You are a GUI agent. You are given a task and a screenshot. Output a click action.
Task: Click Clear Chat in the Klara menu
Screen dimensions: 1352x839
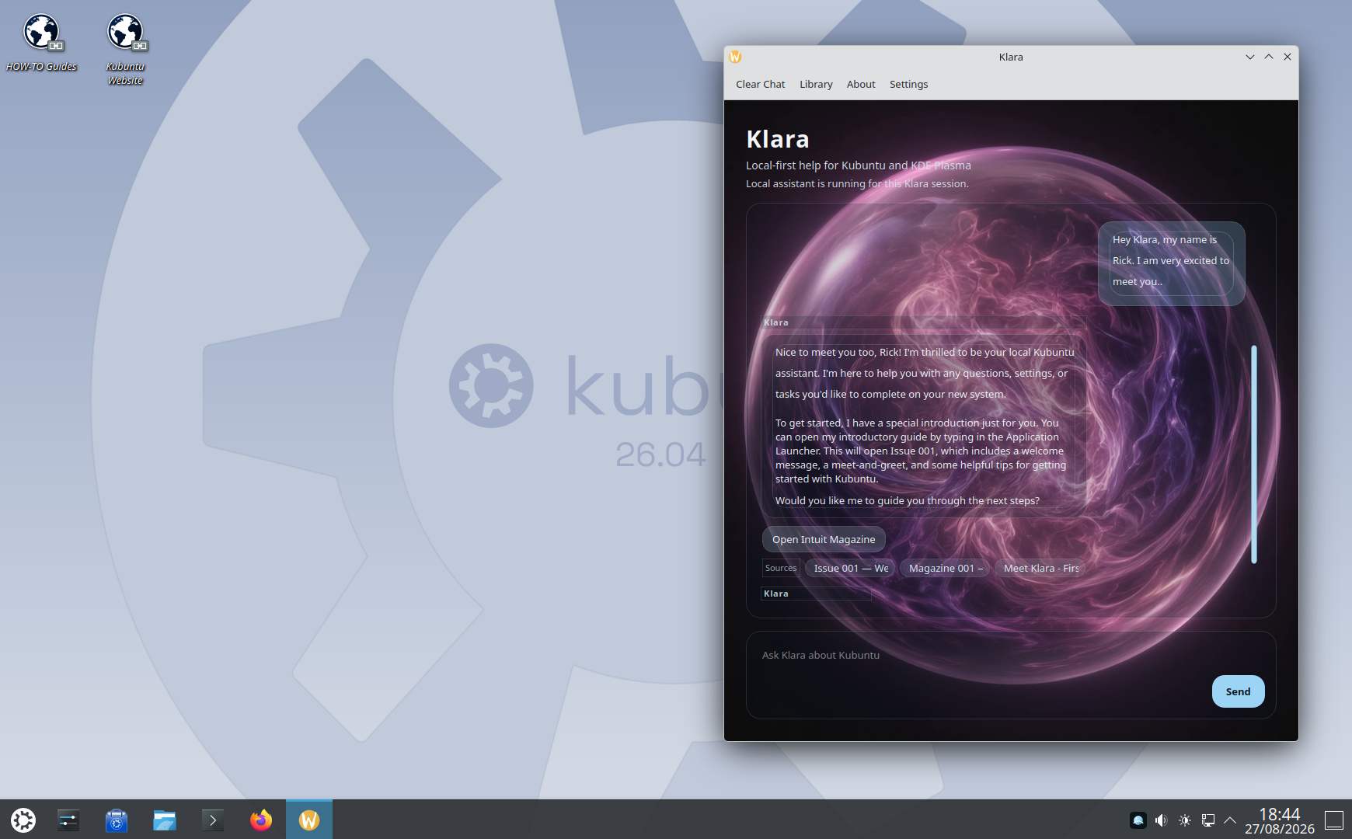[760, 85]
